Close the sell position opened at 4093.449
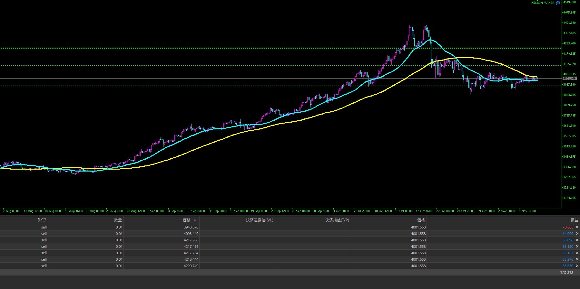The height and width of the screenshot is (289, 580). coord(577,234)
